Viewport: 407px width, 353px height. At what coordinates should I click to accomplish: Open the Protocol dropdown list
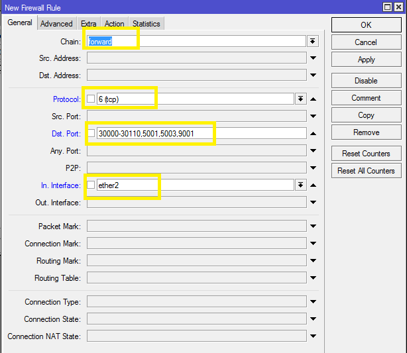tap(300, 99)
